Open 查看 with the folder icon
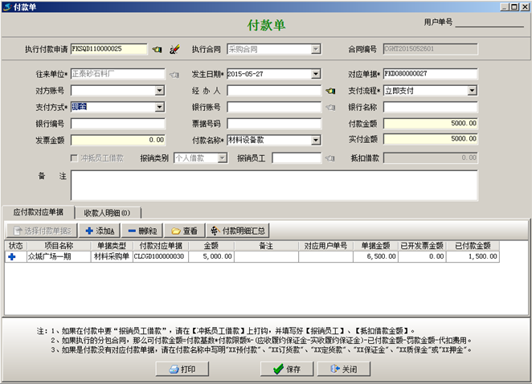The height and width of the screenshot is (384, 532). click(x=182, y=231)
